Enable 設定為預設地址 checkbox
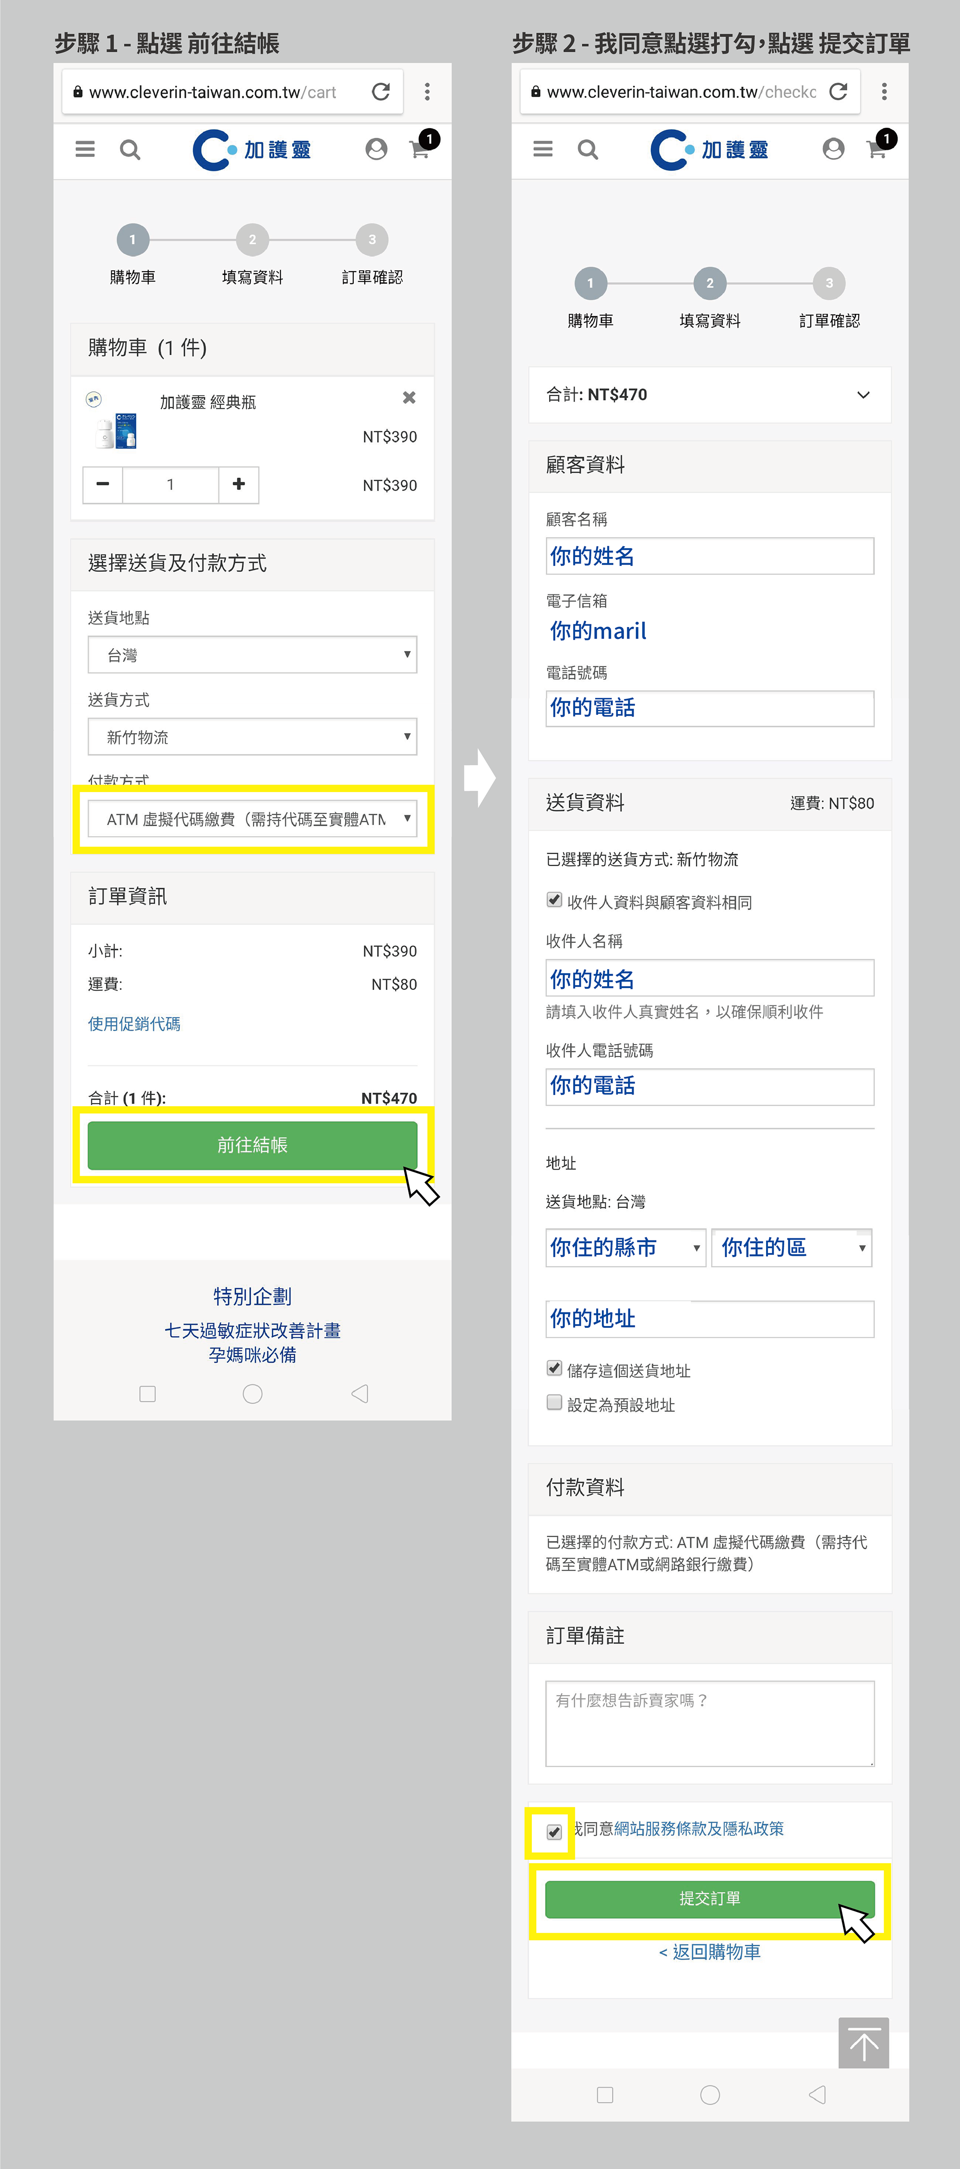Screen dimensions: 960x2169 click(554, 1404)
